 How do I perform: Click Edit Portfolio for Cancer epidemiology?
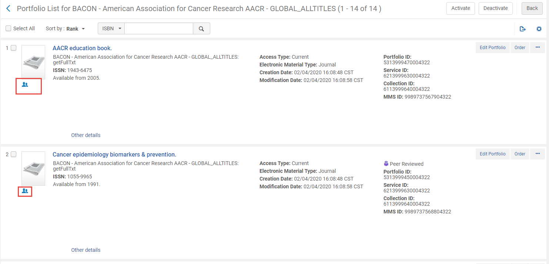pyautogui.click(x=492, y=154)
